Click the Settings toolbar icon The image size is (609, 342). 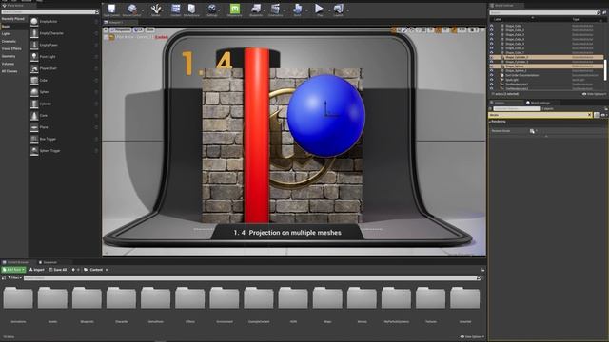[x=212, y=9]
